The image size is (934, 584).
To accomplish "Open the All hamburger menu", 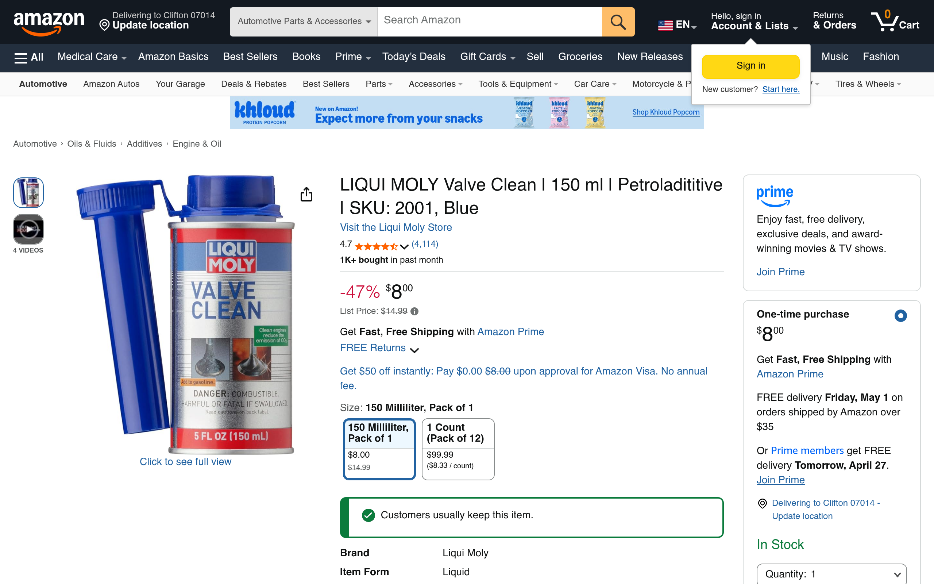I will point(29,57).
